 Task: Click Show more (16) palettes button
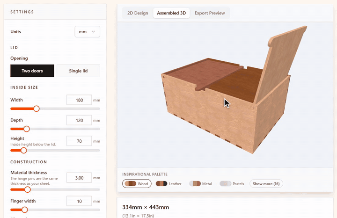(x=266, y=184)
